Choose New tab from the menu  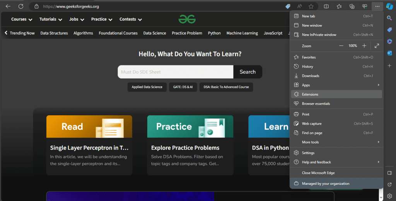(337, 16)
